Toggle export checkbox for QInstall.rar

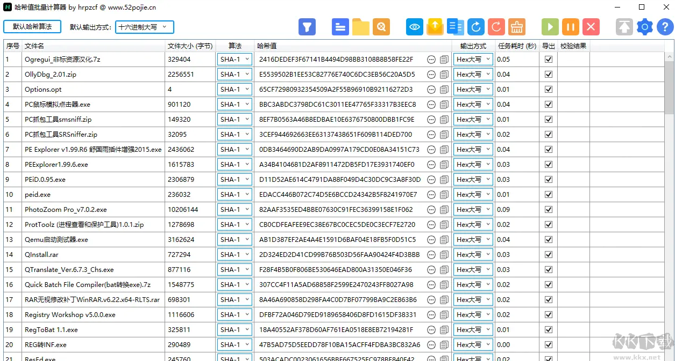[x=549, y=255]
